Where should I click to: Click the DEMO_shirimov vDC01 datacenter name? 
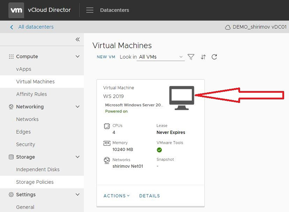[259, 27]
